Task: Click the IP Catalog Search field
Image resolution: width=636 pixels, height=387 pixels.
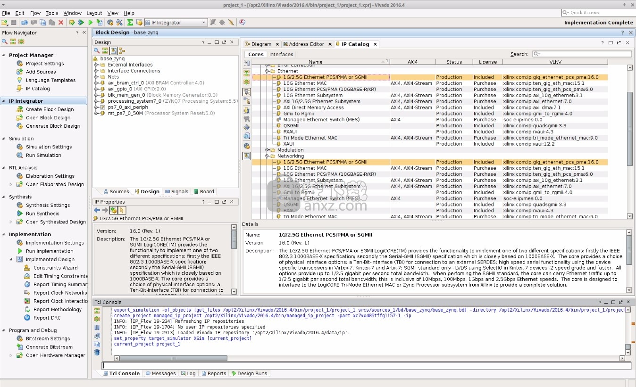Action: (582, 54)
